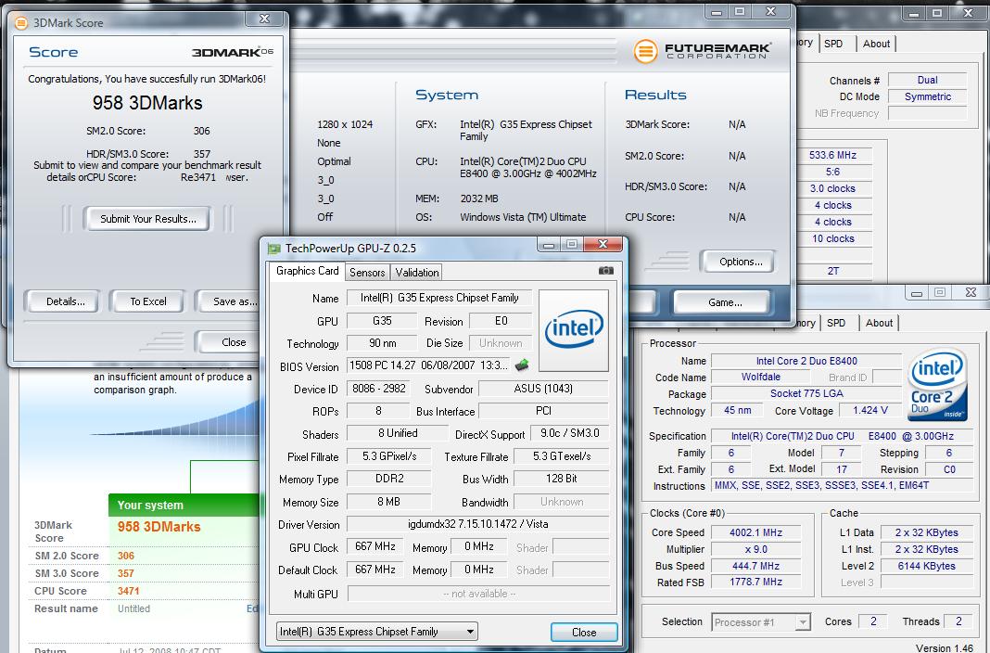The height and width of the screenshot is (653, 990).
Task: Click the Device ID value 8086 - 2982
Action: coord(379,389)
